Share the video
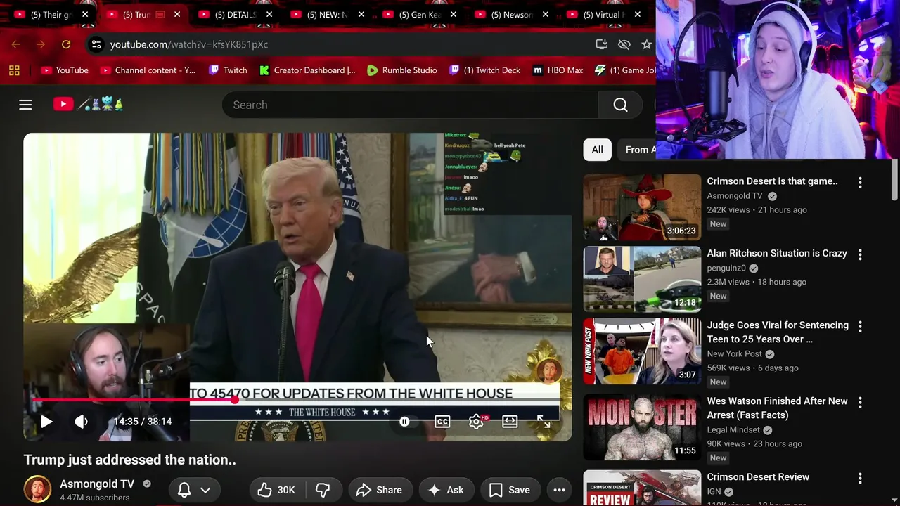Viewport: 900px width, 506px height. (379, 490)
